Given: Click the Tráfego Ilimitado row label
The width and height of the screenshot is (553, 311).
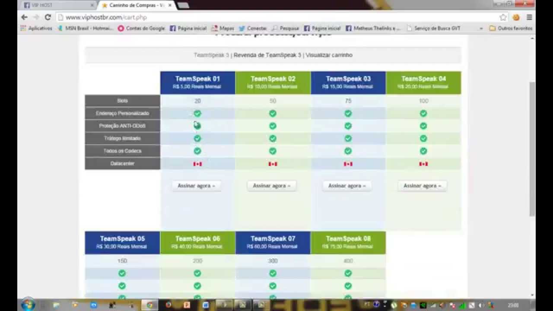Looking at the screenshot, I should [x=122, y=138].
